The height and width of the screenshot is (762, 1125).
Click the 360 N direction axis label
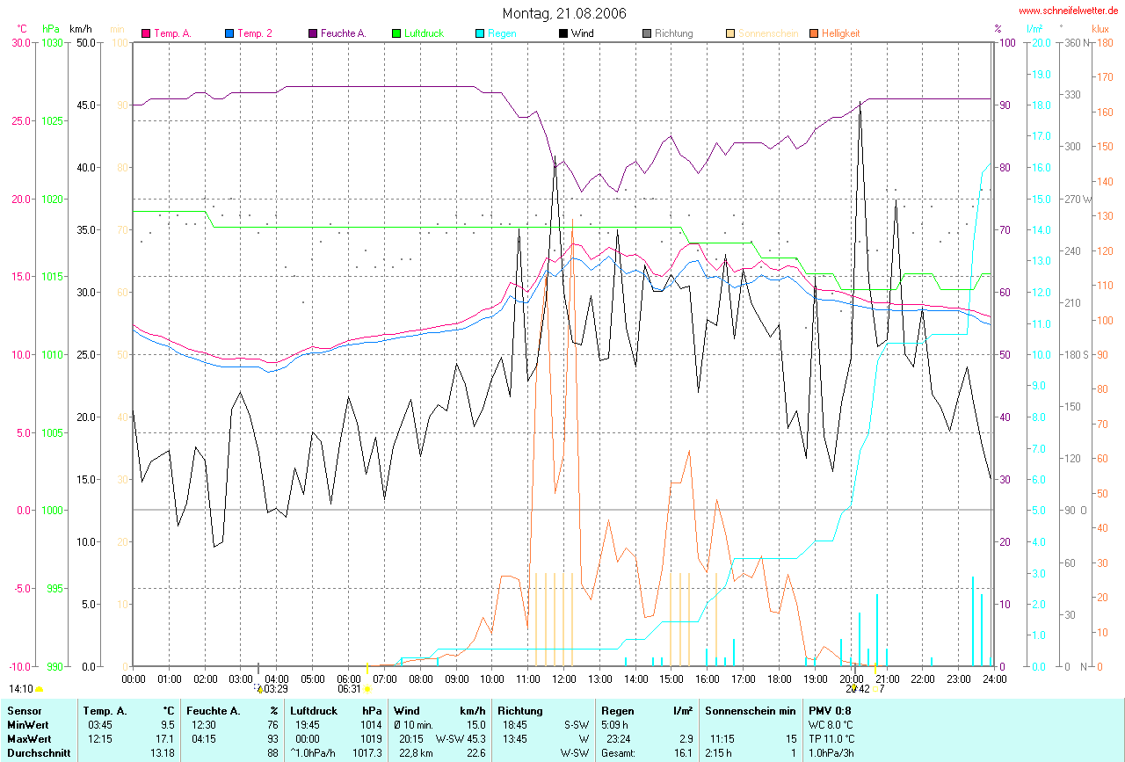[1075, 42]
